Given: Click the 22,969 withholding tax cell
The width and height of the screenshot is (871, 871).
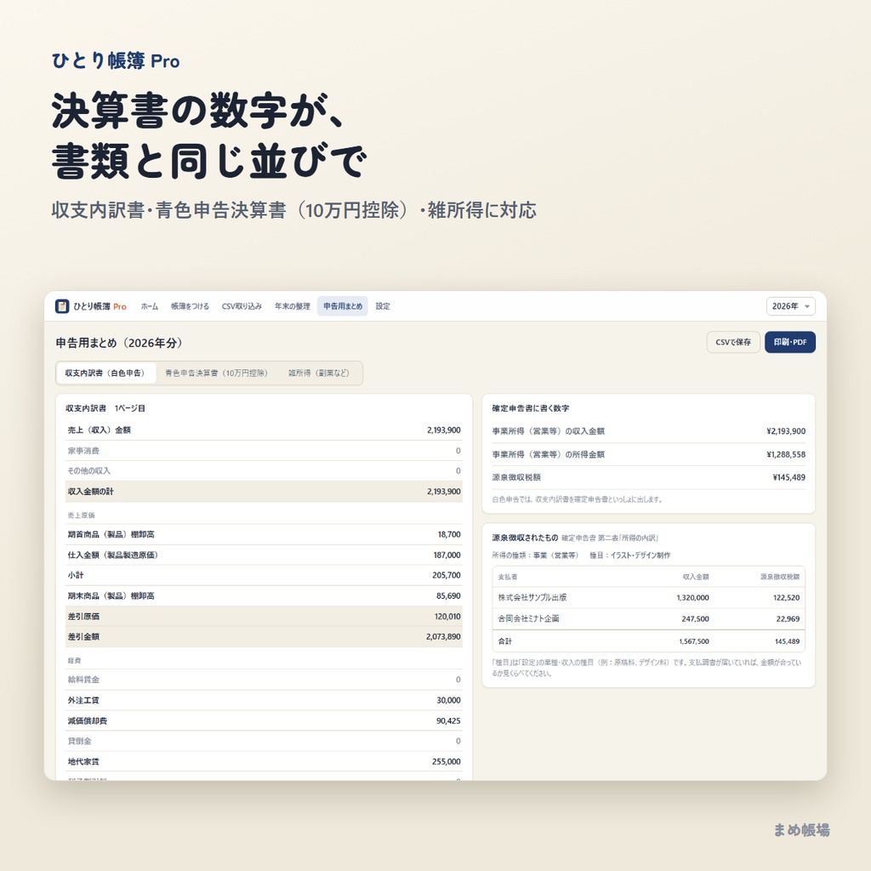Looking at the screenshot, I should [x=788, y=619].
